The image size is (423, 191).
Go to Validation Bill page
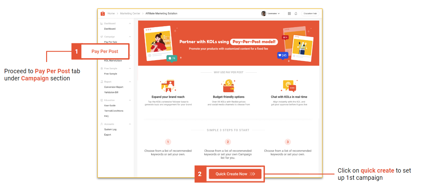click(111, 93)
